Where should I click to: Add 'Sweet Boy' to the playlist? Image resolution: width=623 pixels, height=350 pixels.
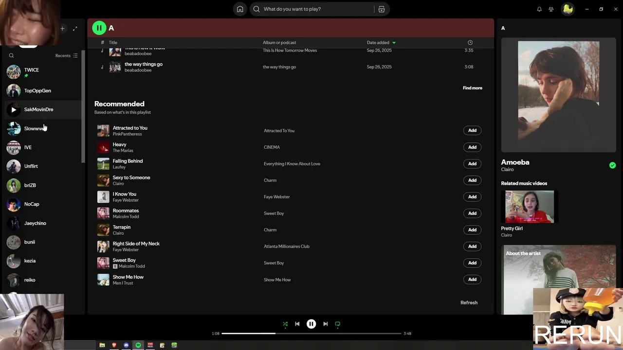click(472, 262)
